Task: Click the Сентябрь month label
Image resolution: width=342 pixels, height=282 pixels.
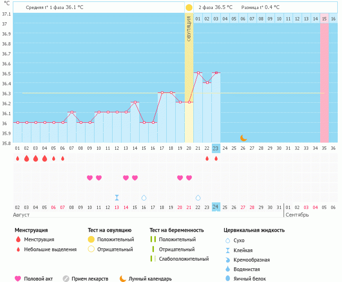Action: click(x=297, y=215)
